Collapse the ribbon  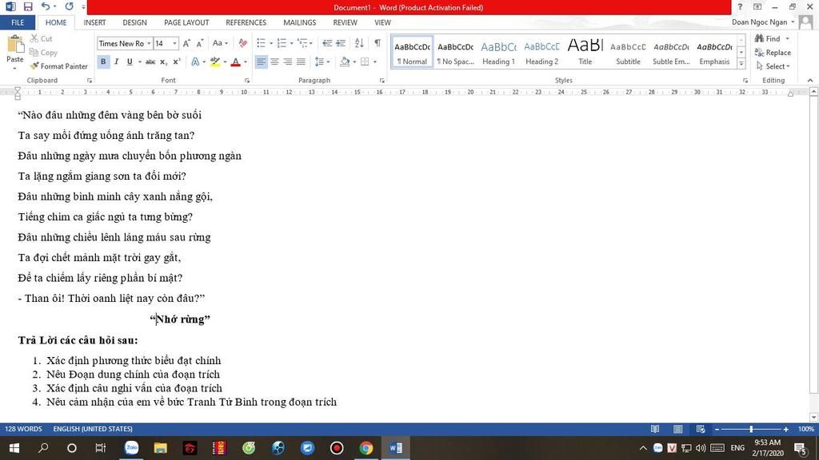tap(810, 81)
